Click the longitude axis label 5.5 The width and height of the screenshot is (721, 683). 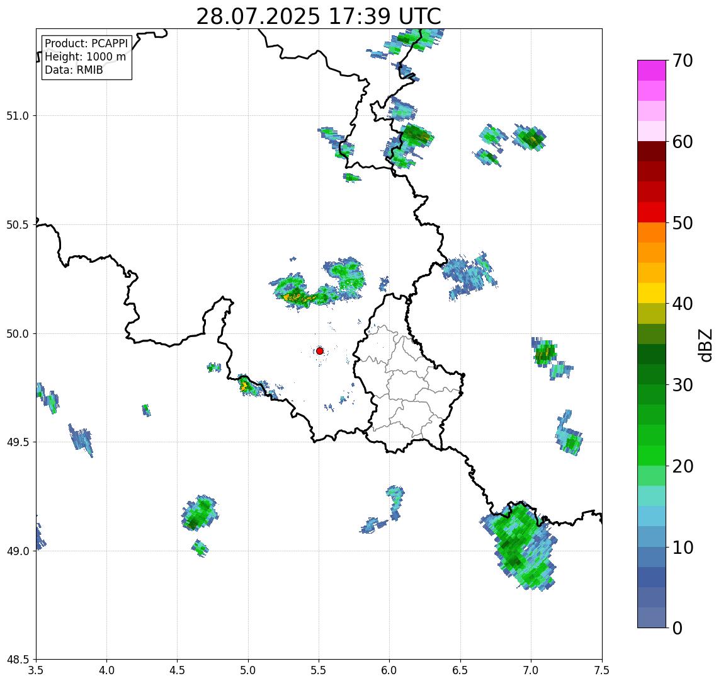(319, 670)
